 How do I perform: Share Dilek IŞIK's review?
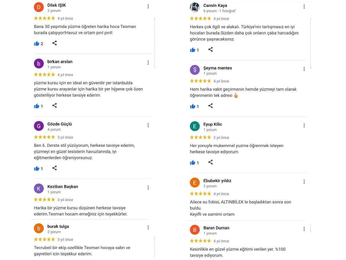(x=54, y=43)
